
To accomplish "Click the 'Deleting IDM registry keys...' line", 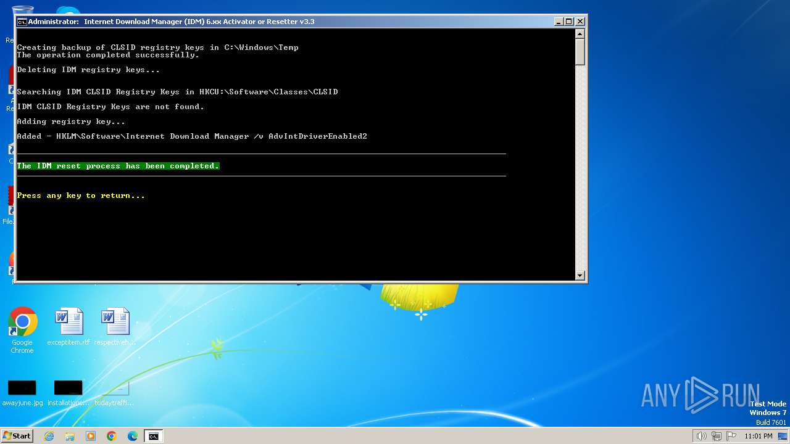I will [88, 70].
